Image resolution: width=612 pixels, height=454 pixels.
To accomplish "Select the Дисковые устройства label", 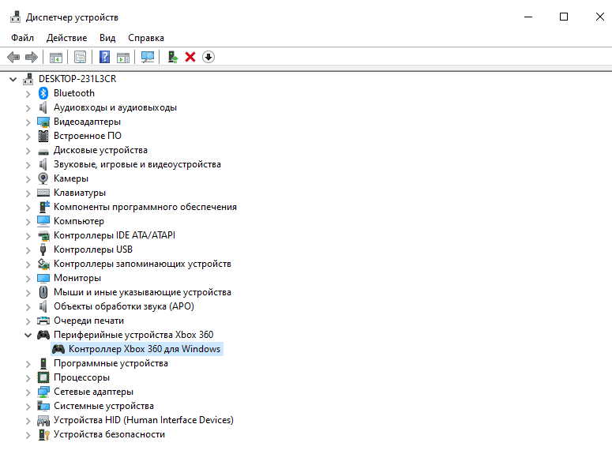I will click(x=101, y=150).
